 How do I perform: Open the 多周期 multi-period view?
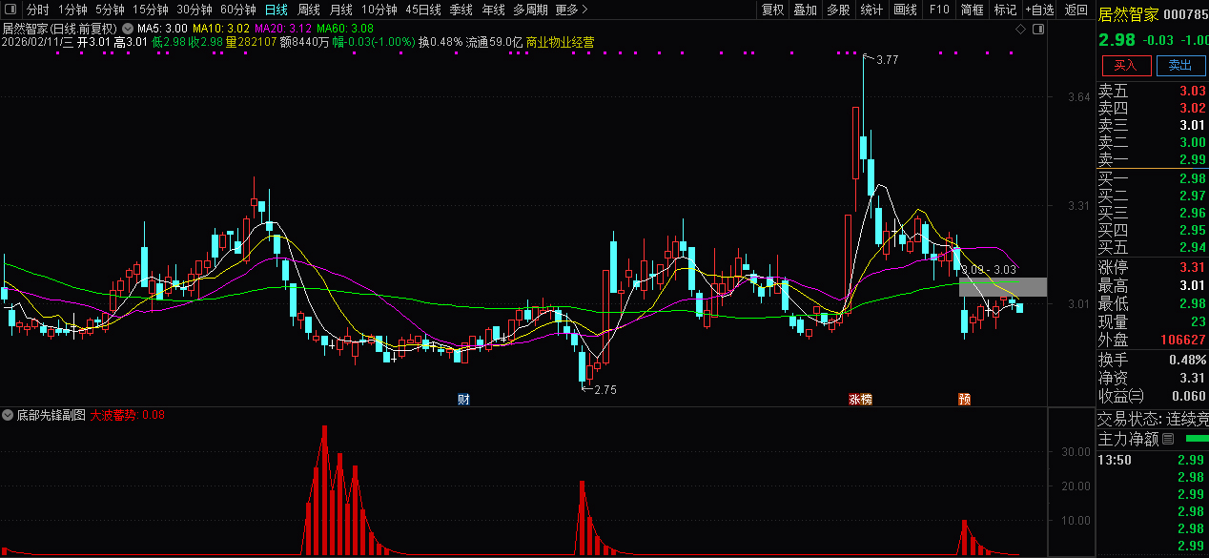(530, 10)
